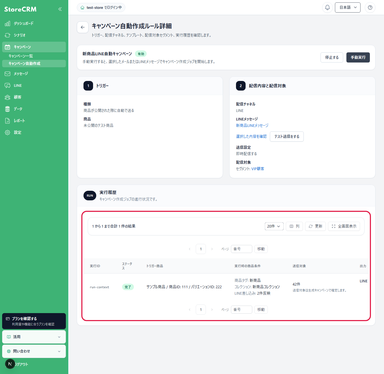The height and width of the screenshot is (374, 384).
Task: Click the ログアウト item
Action: point(21,364)
